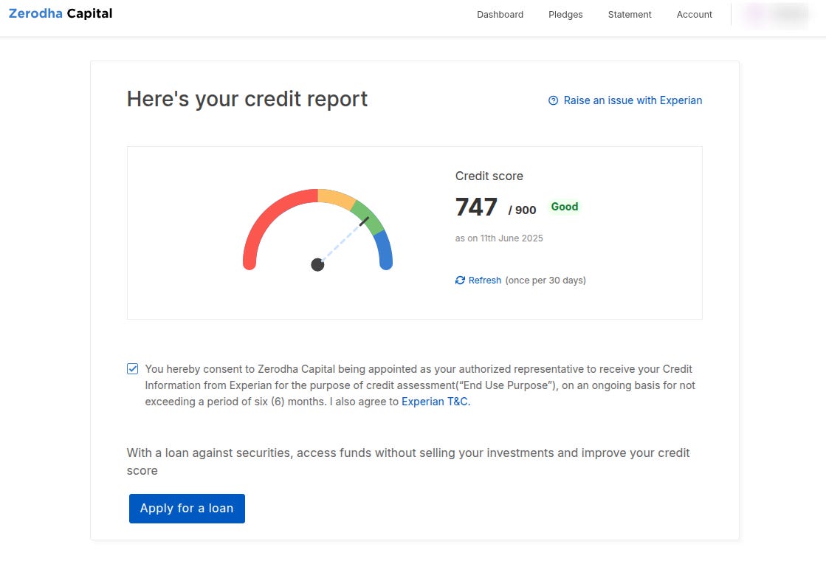Click the 'Credit score' label
This screenshot has height=564, width=826.
(x=489, y=176)
